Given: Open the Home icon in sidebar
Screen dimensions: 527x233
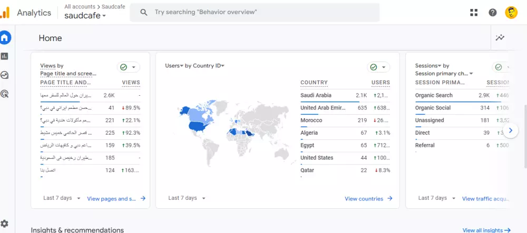Looking at the screenshot, I should pyautogui.click(x=5, y=38).
